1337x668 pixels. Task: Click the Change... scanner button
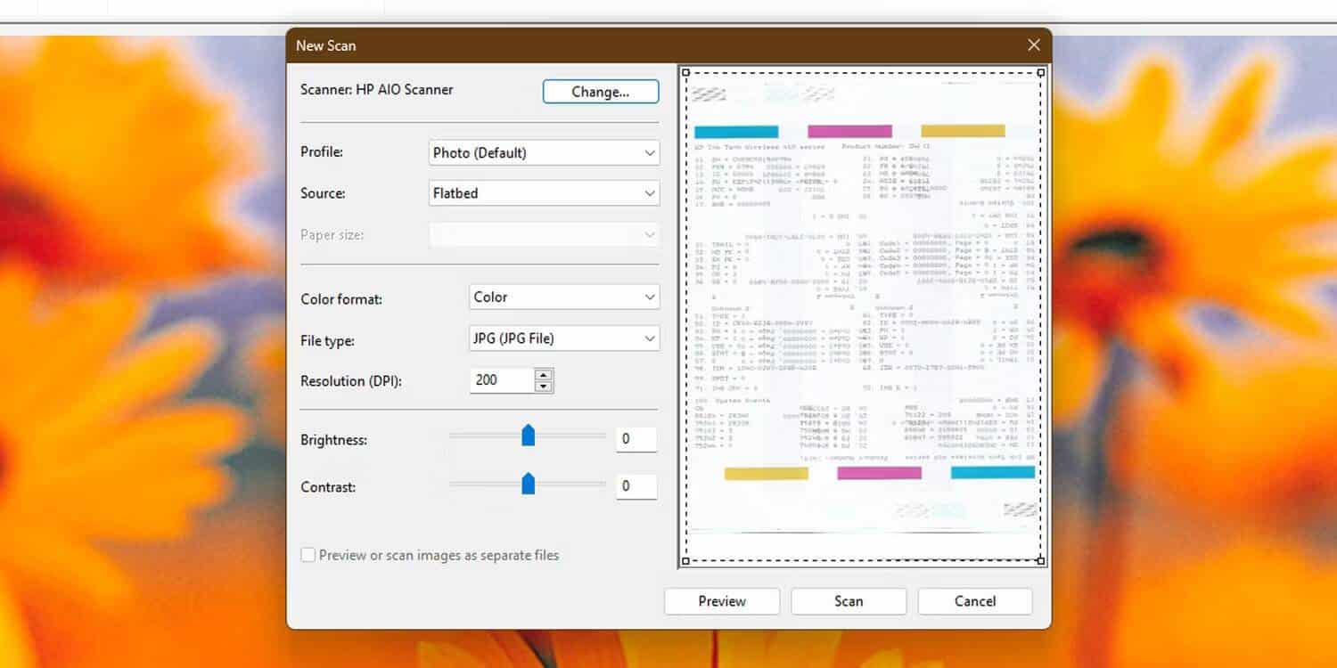click(x=601, y=92)
